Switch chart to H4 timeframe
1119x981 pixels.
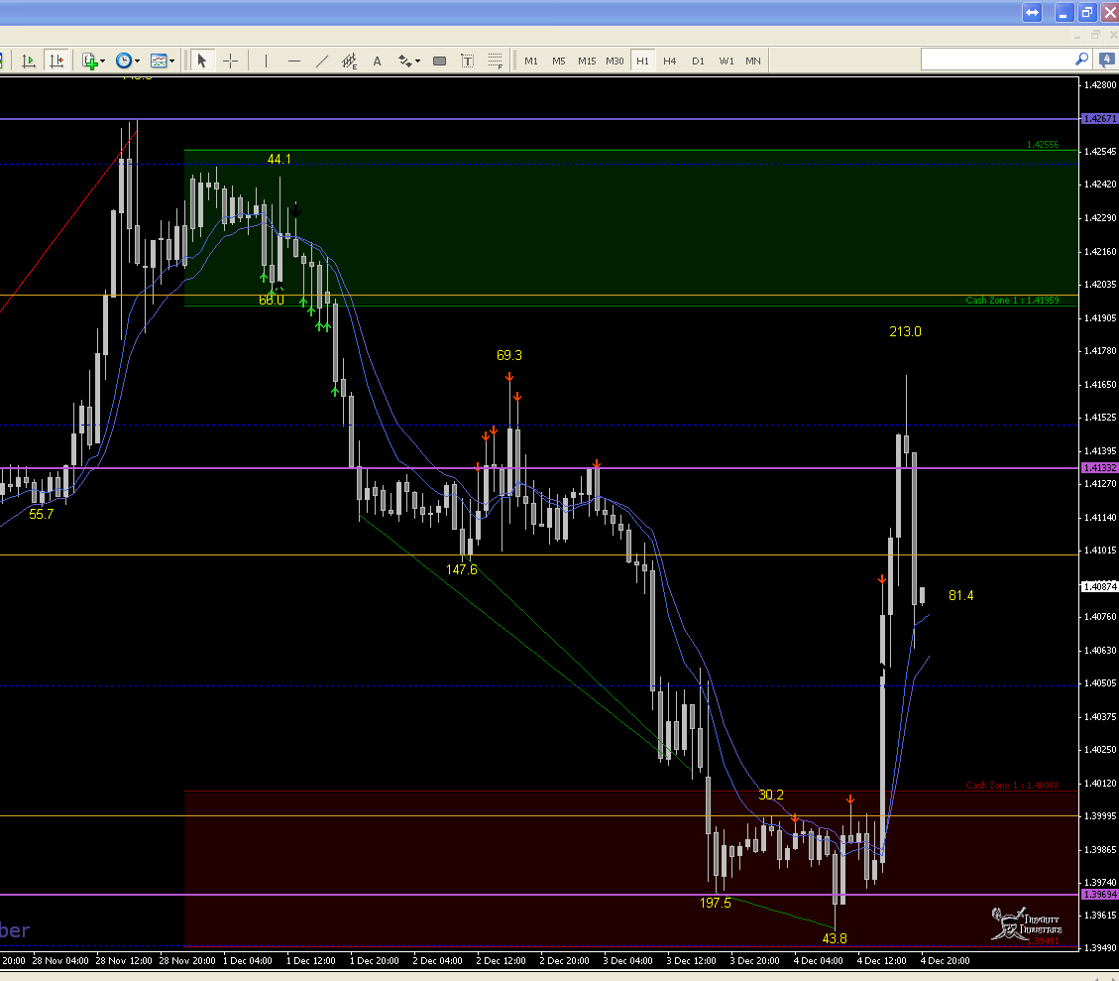point(669,61)
